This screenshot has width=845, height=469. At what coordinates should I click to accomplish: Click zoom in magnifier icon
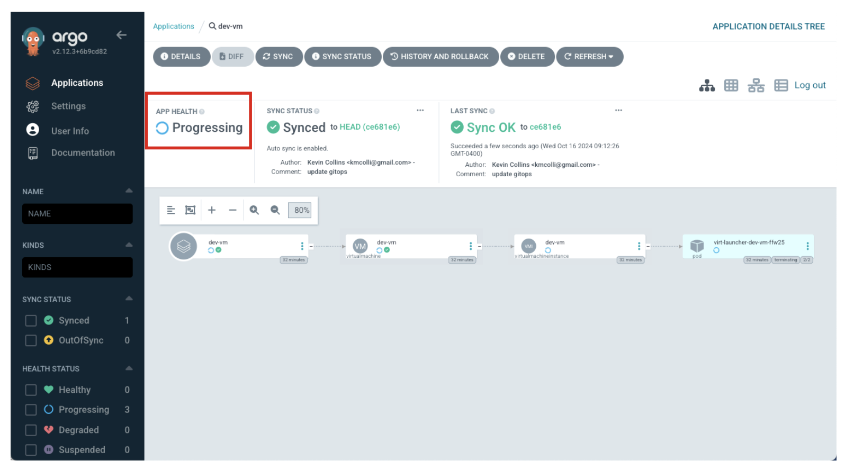point(254,210)
